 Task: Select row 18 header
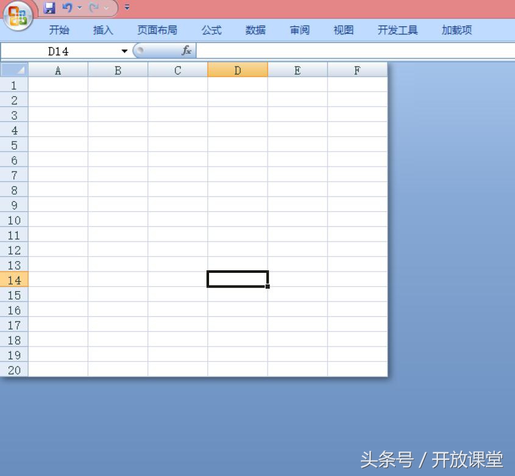pyautogui.click(x=14, y=340)
